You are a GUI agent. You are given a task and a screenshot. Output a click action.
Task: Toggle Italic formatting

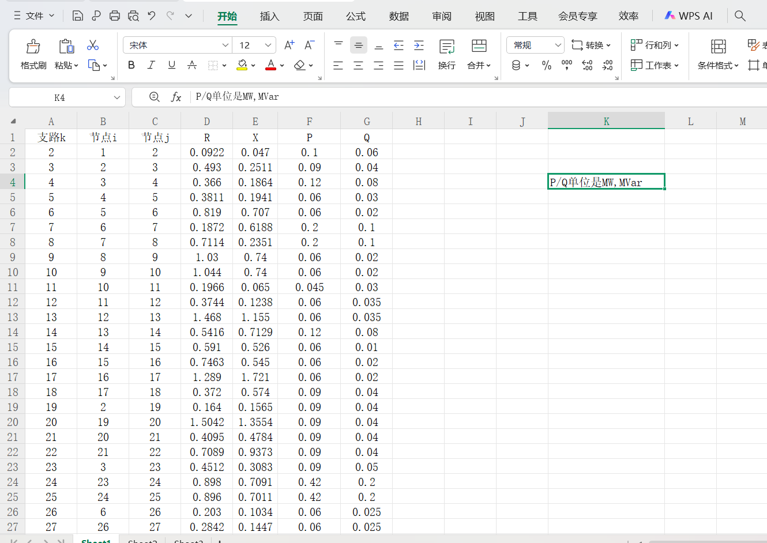(151, 65)
